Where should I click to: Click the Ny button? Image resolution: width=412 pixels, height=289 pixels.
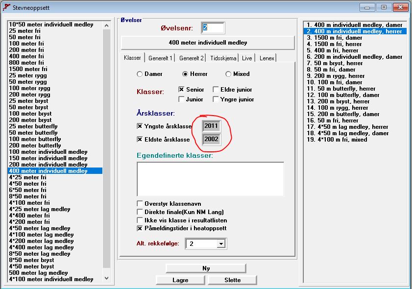tap(206, 268)
